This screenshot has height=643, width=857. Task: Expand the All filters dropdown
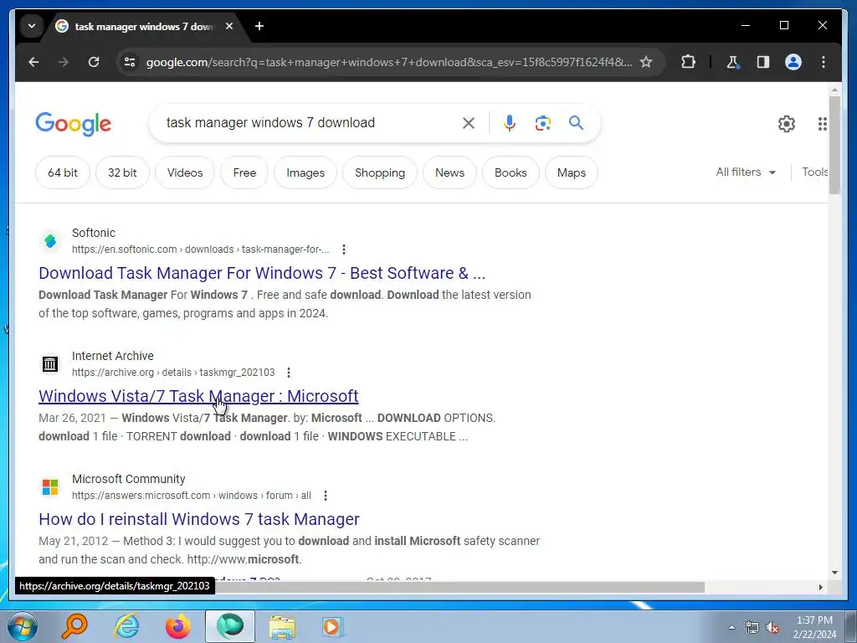pyautogui.click(x=746, y=172)
